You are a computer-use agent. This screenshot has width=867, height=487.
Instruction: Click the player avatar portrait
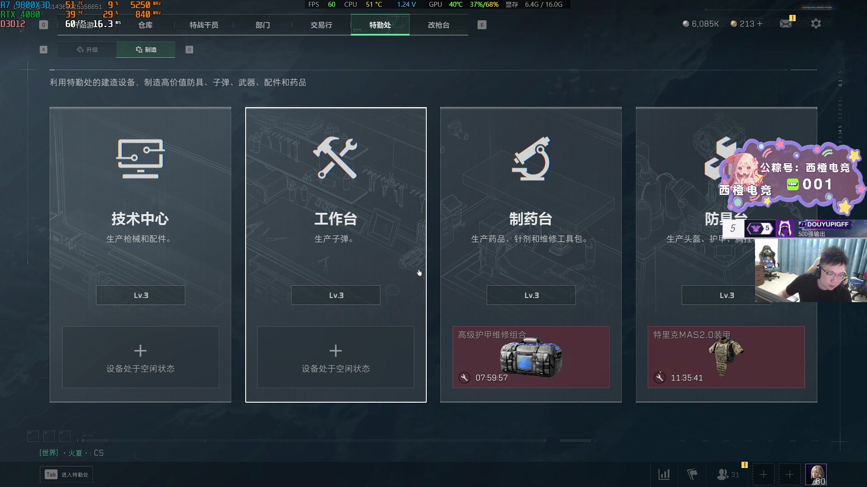816,474
